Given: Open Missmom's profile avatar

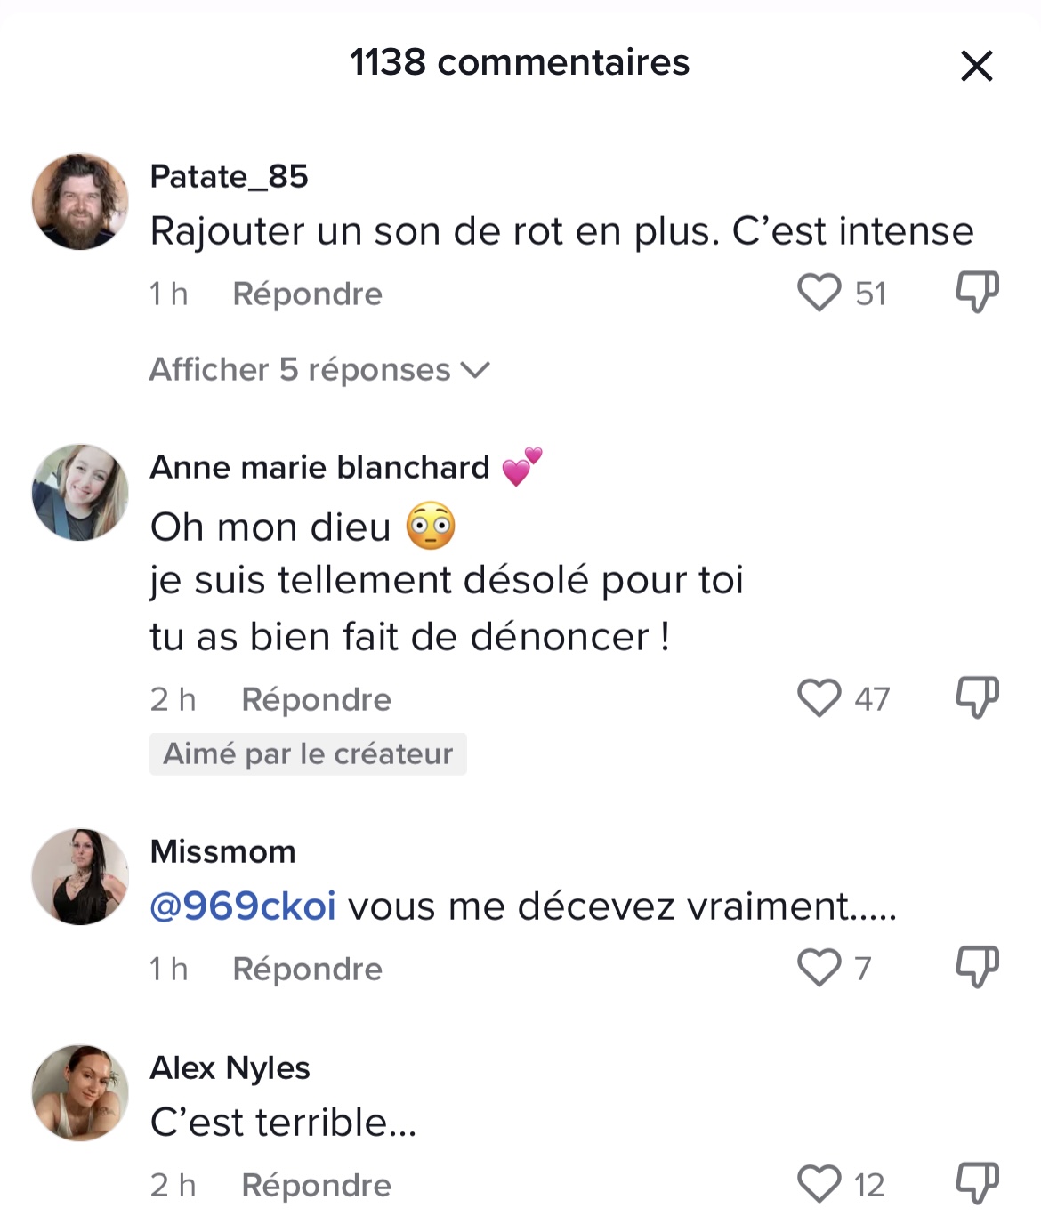Looking at the screenshot, I should [x=80, y=877].
